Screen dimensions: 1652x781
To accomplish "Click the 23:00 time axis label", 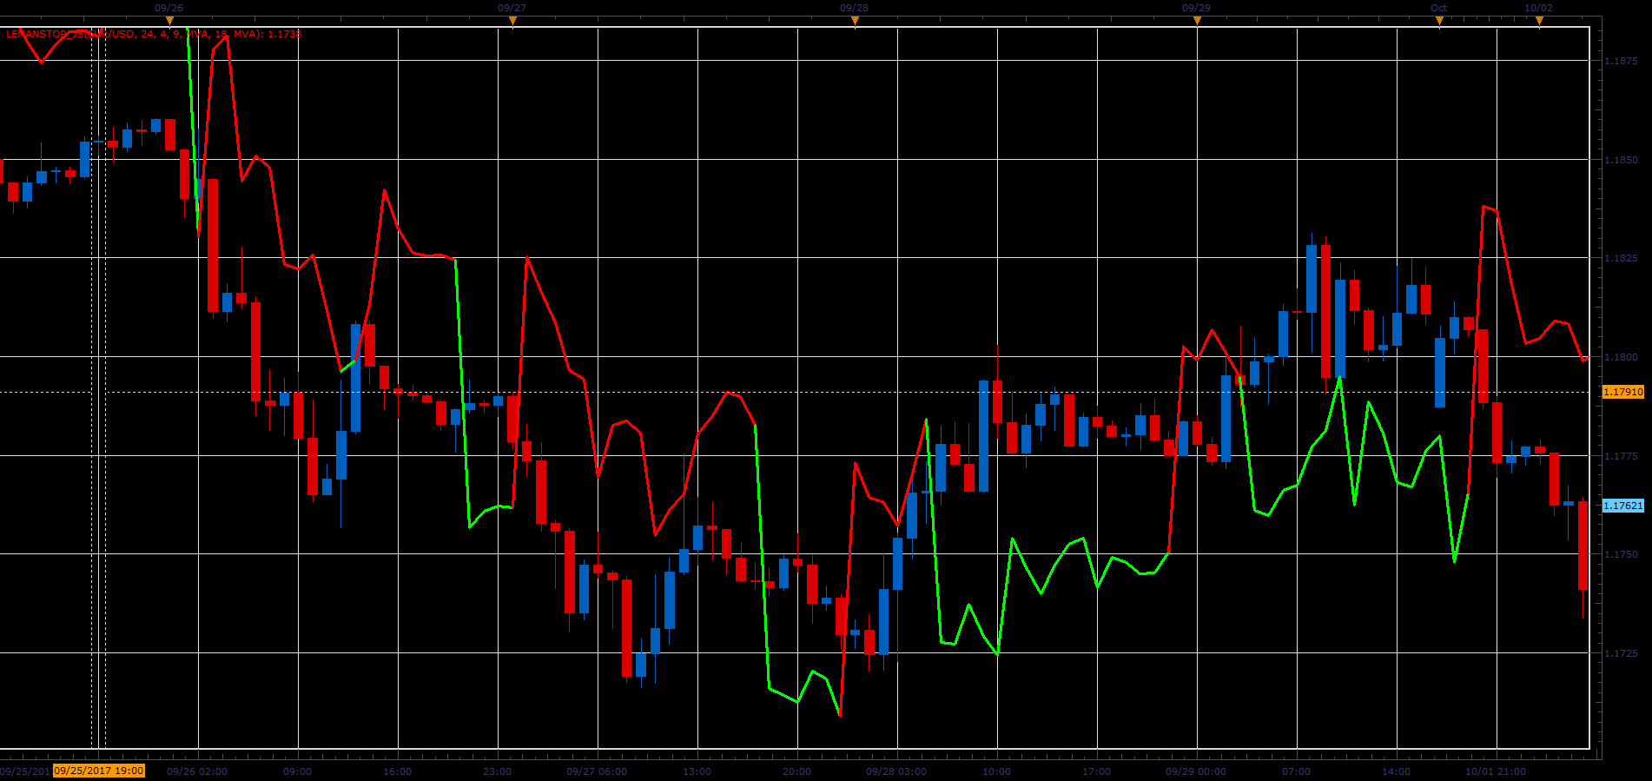I will coord(498,771).
